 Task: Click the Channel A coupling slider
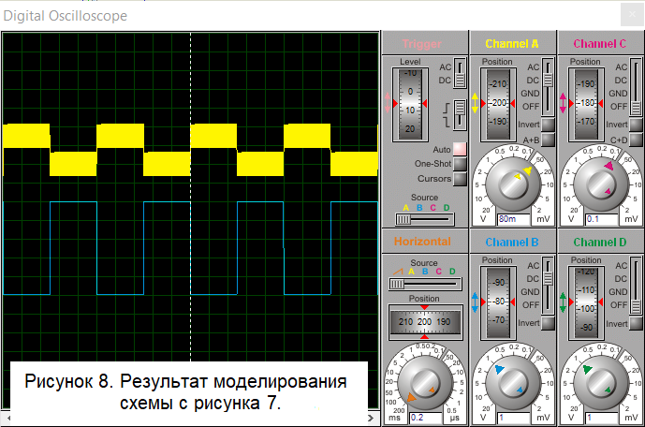(549, 86)
